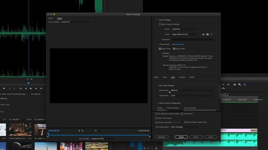This screenshot has width=268, height=150.
Task: Enable Set Start Timecode checkbox
Action: (156, 122)
